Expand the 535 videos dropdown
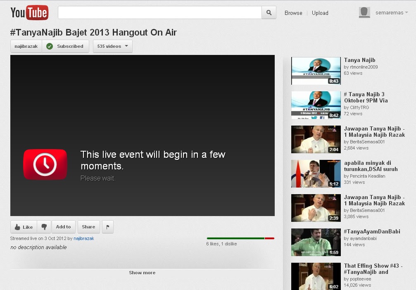This screenshot has height=290, width=416. pos(113,46)
